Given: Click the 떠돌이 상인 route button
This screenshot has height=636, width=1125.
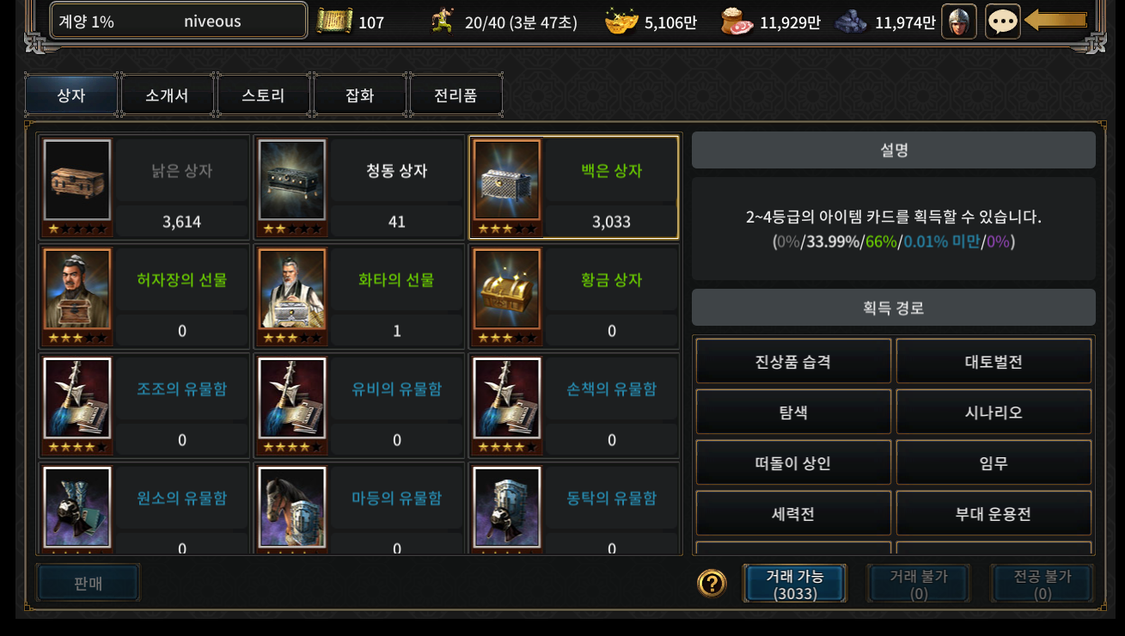Looking at the screenshot, I should point(793,463).
